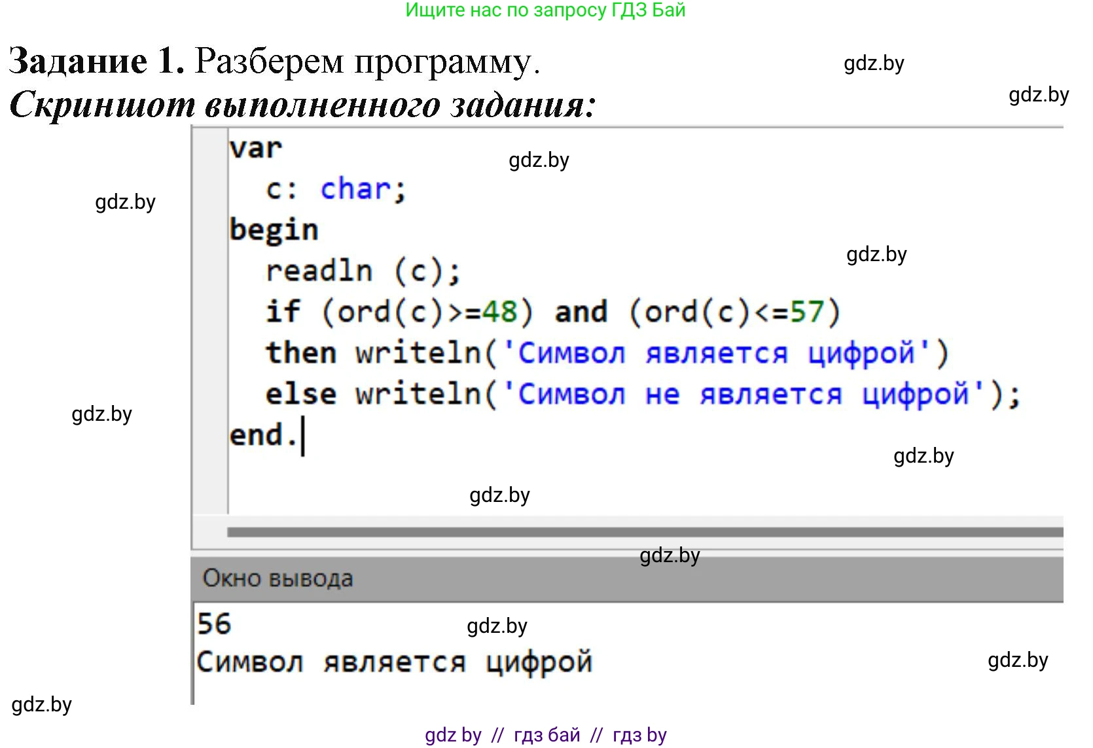Image resolution: width=1093 pixels, height=748 pixels.
Task: Click the output line 'Символ является цифрой'
Action: (394, 662)
